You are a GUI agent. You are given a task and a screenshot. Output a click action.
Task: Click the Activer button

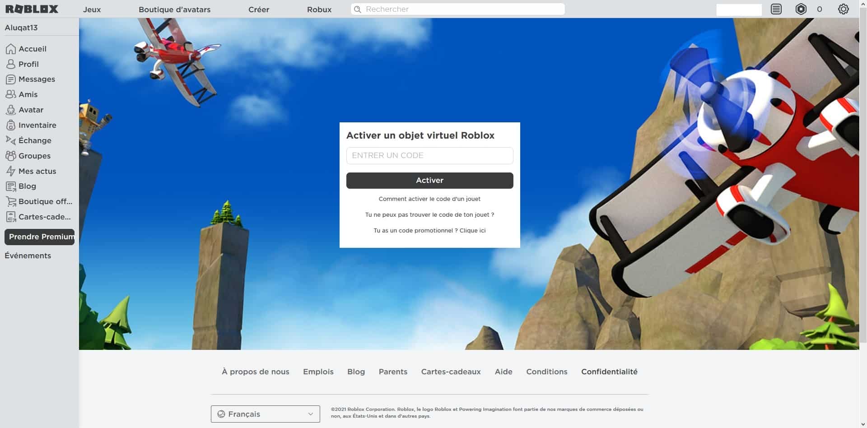click(x=430, y=180)
